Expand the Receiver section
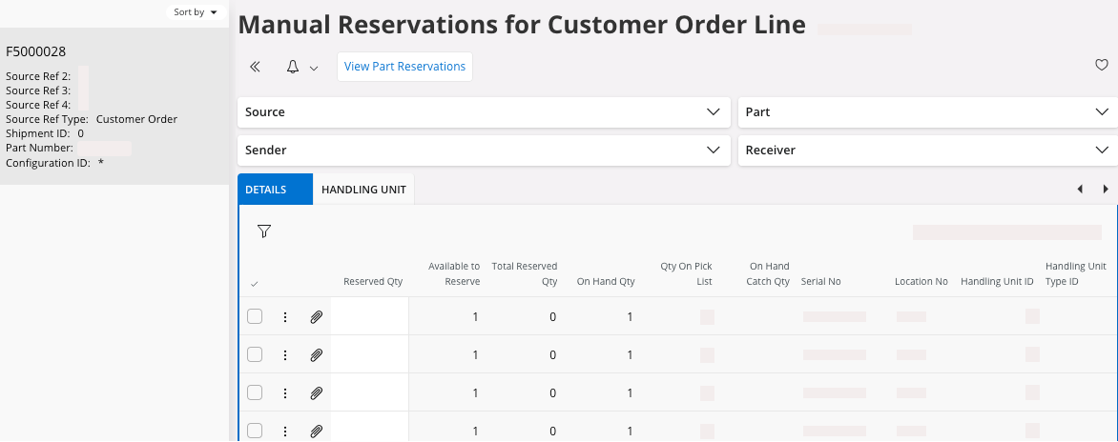Image resolution: width=1118 pixels, height=442 pixels. pos(924,150)
